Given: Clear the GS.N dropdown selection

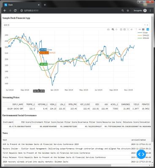Looking at the screenshot, I should (145, 25).
